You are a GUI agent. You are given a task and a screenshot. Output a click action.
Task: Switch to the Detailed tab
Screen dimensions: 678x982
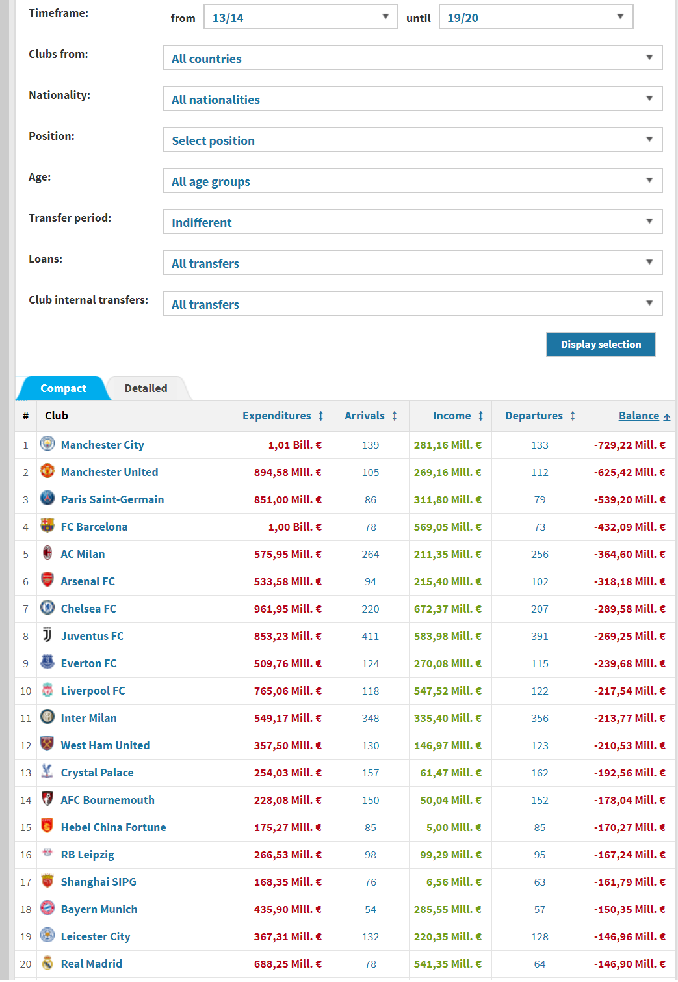click(x=146, y=388)
